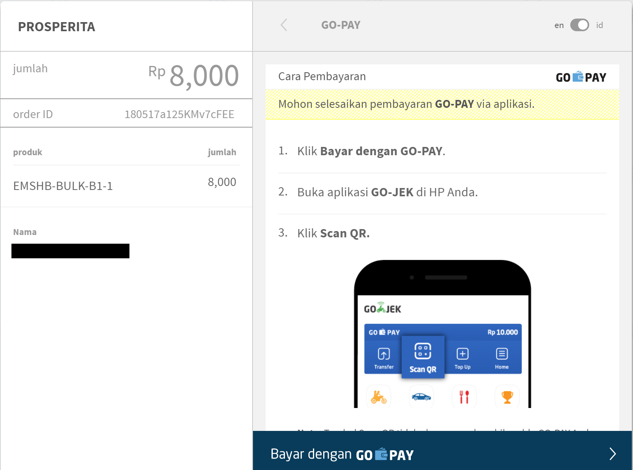Click the orange trophy icon
This screenshot has width=633, height=470.
(507, 397)
